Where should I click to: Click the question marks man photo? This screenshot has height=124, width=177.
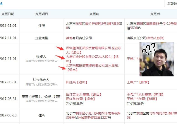(x=157, y=59)
